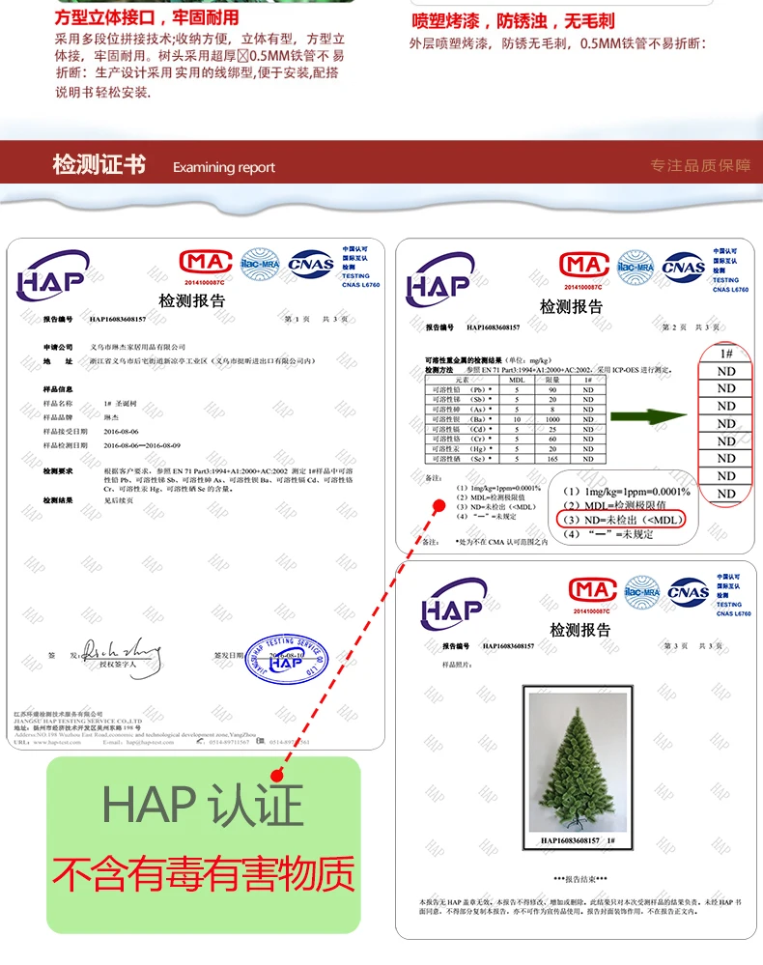Screen dimensions: 763x965
Task: Click the ilac-MRA logo on report page 3
Action: click(x=641, y=593)
